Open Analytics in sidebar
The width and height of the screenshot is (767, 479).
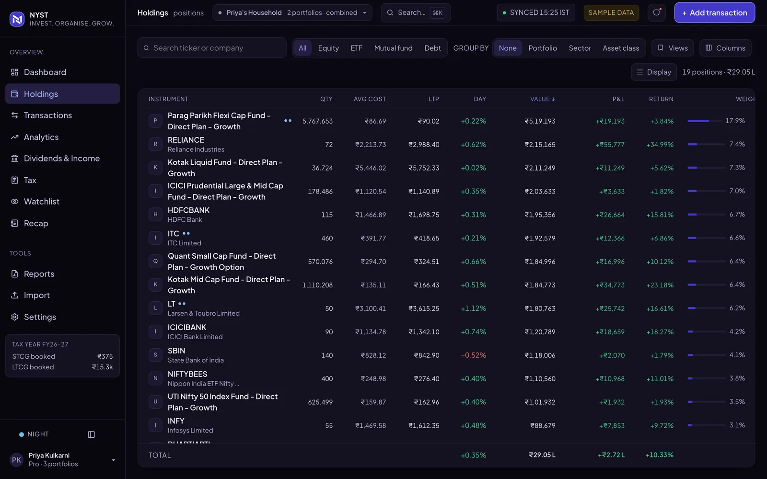tap(62, 137)
